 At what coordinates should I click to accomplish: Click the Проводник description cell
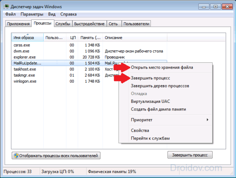[x=115, y=57]
